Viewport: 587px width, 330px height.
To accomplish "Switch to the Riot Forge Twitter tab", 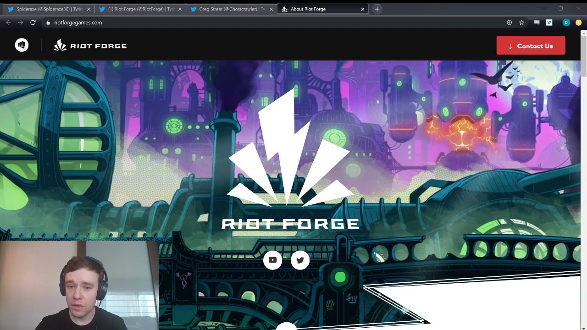I will tap(140, 9).
